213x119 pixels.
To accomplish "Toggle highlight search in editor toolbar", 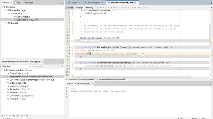I will tap(116, 8).
